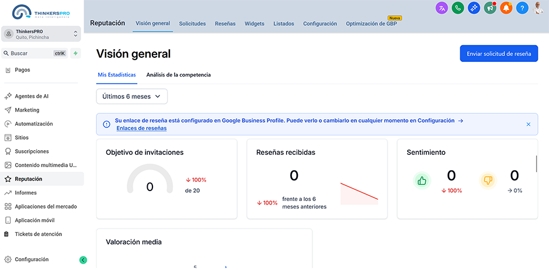The image size is (549, 270).
Task: Click the green phone dialer icon
Action: coord(458,8)
